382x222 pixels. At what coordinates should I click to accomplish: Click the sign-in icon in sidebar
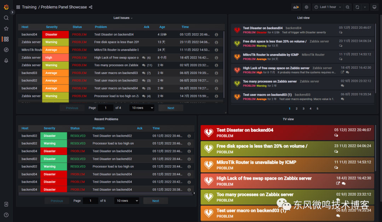coord(6,204)
